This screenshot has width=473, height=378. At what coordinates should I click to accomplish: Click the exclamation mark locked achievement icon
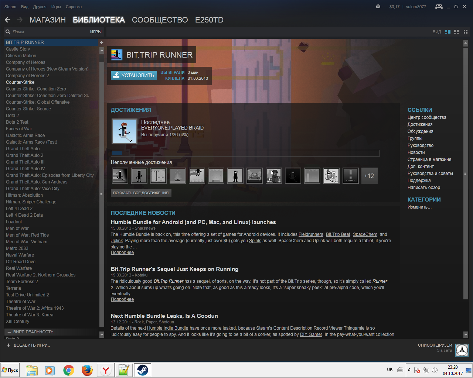(x=351, y=176)
